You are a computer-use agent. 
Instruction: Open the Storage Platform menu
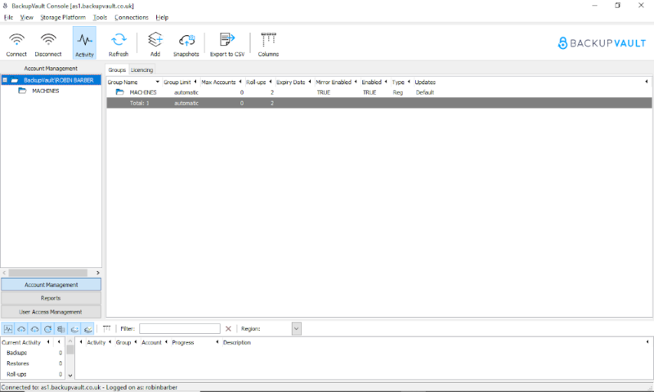63,17
